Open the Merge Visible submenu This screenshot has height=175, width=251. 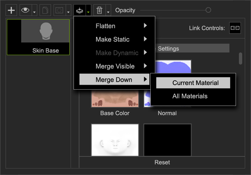[x=115, y=66]
